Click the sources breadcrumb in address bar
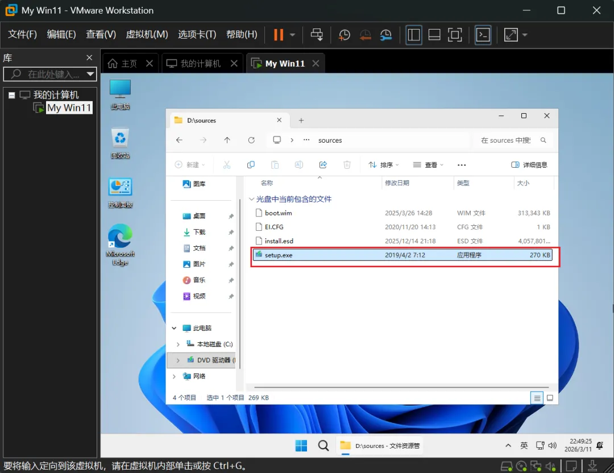Viewport: 614px width, 473px height. pyautogui.click(x=330, y=140)
